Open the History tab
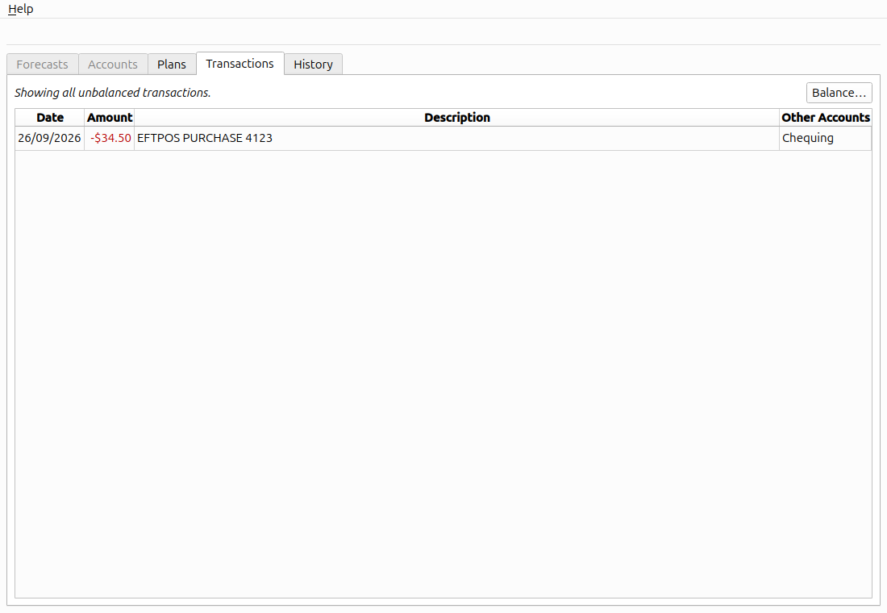This screenshot has height=613, width=887. (313, 64)
